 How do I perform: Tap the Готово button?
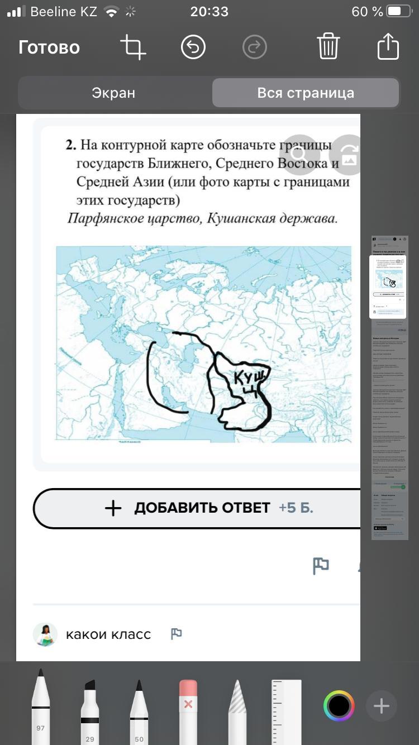(49, 47)
